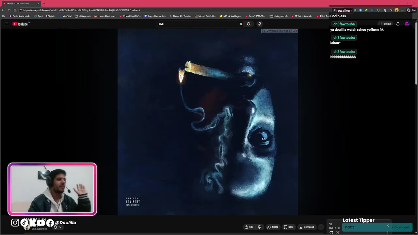Open the ASRock Steel Lege... bookmark

(230, 16)
